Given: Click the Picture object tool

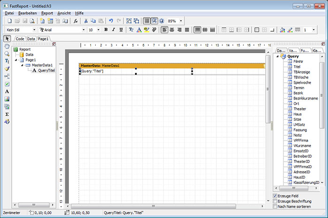Looking at the screenshot, I should click(7, 99).
